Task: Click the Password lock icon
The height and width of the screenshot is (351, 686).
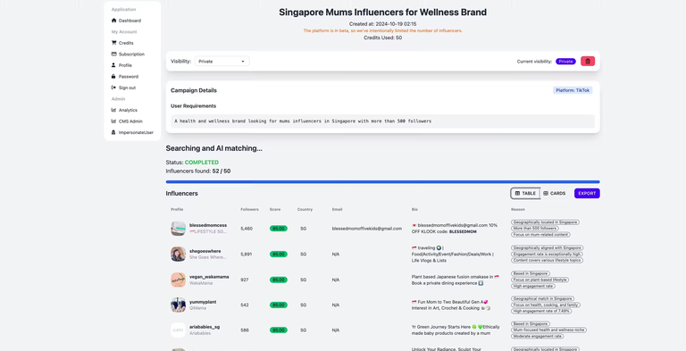Action: (x=113, y=76)
